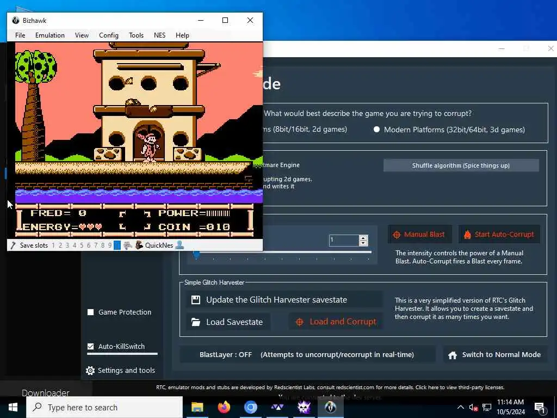The image size is (557, 418).
Task: Select save slot 9 in status bar
Action: coord(110,245)
